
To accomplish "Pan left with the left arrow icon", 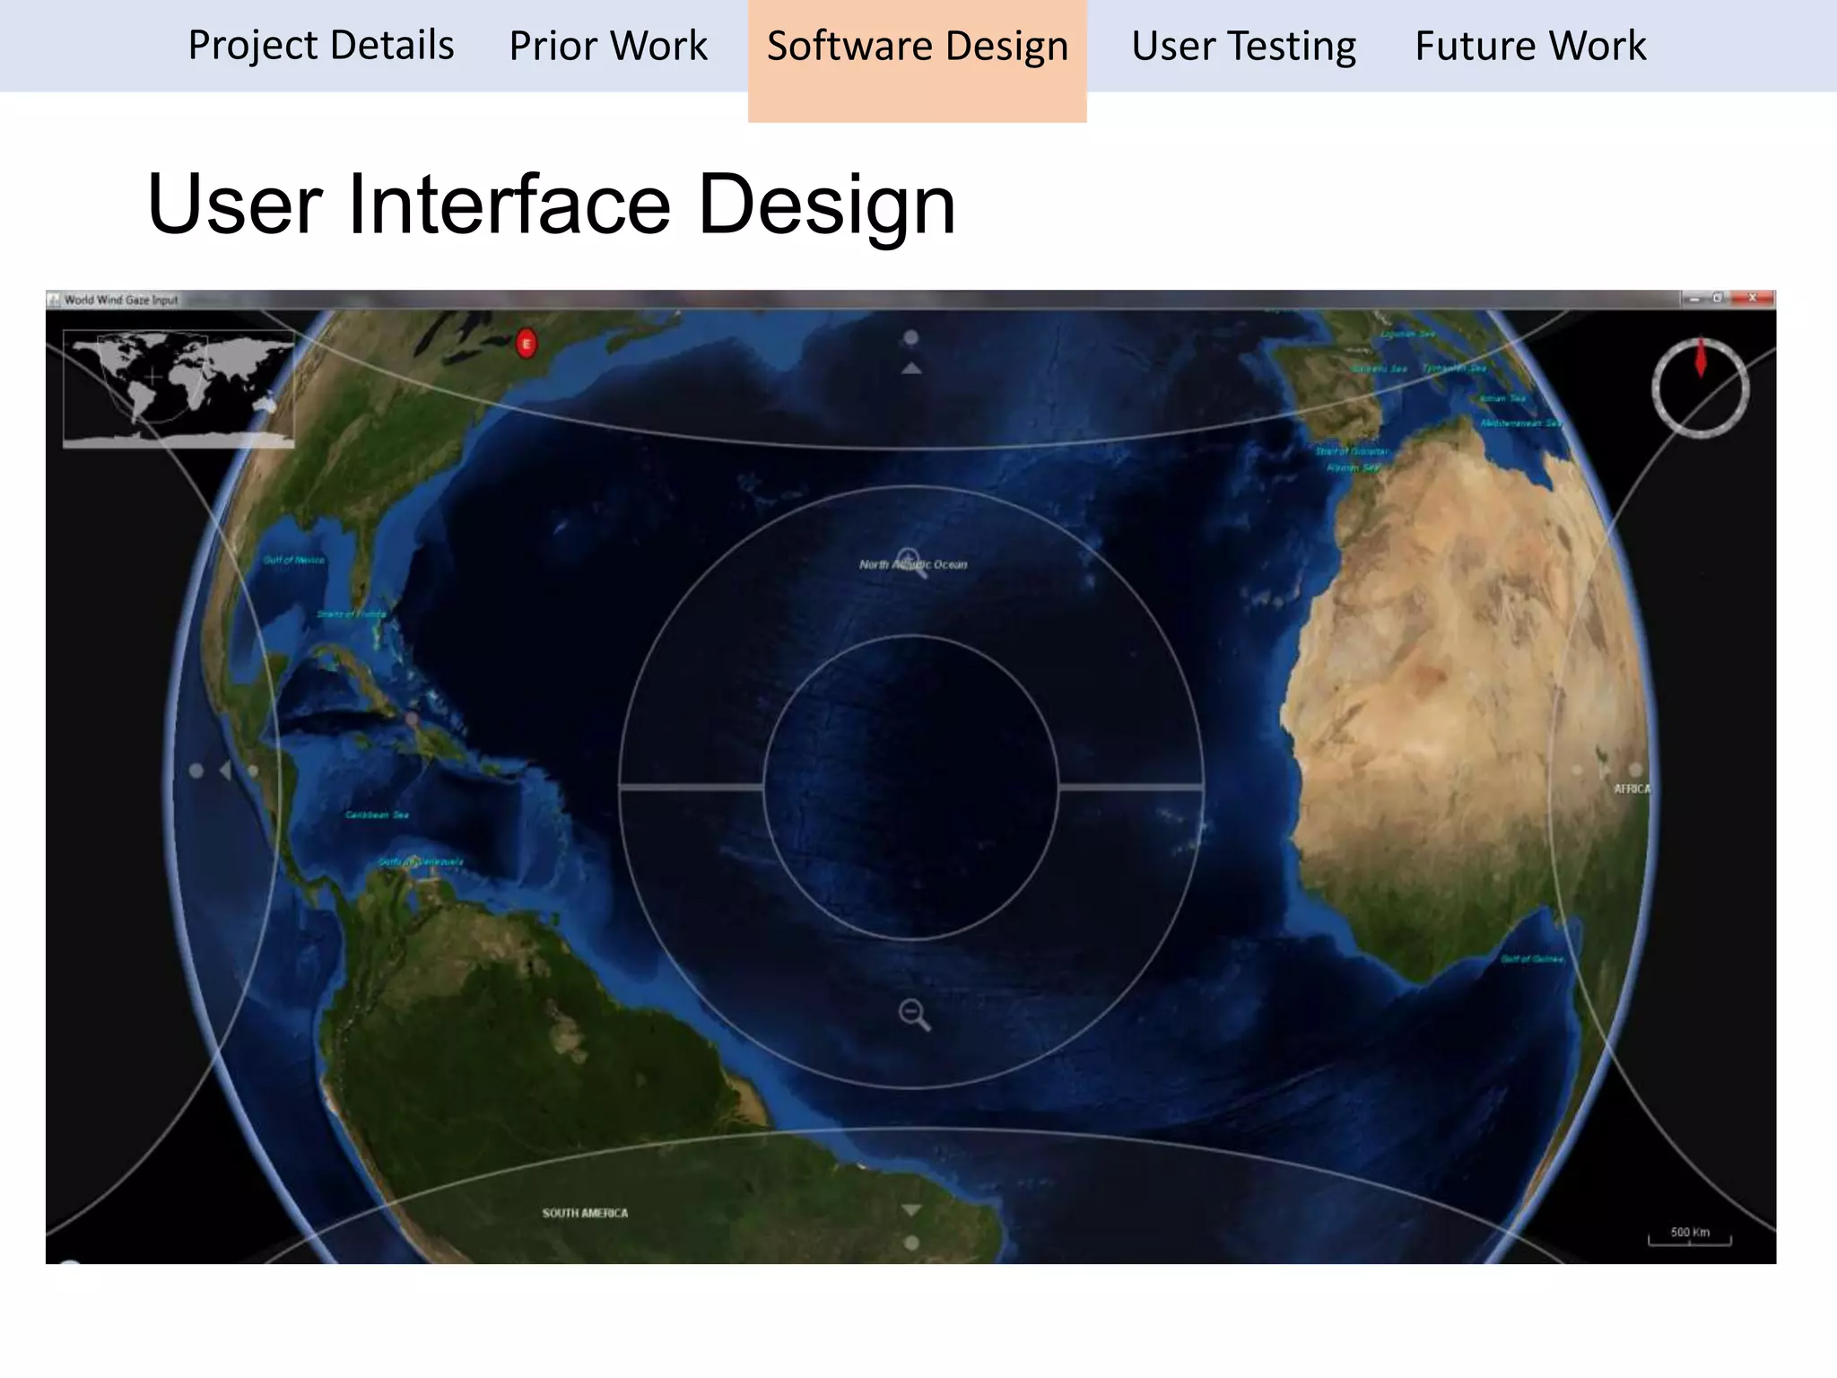I will (225, 770).
